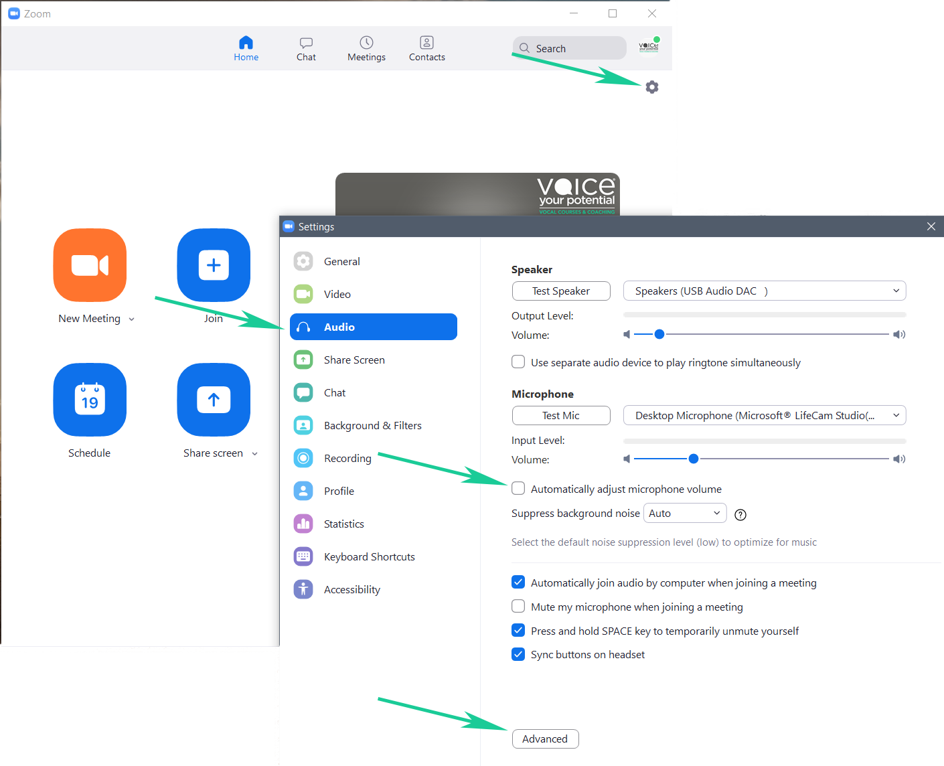Screen dimensions: 944x766
Task: Open the Schedule calendar icon
Action: (90, 400)
